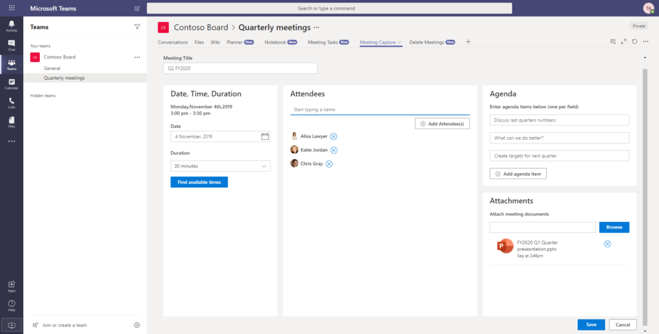
Task: Open the date picker calendar icon
Action: tap(265, 136)
